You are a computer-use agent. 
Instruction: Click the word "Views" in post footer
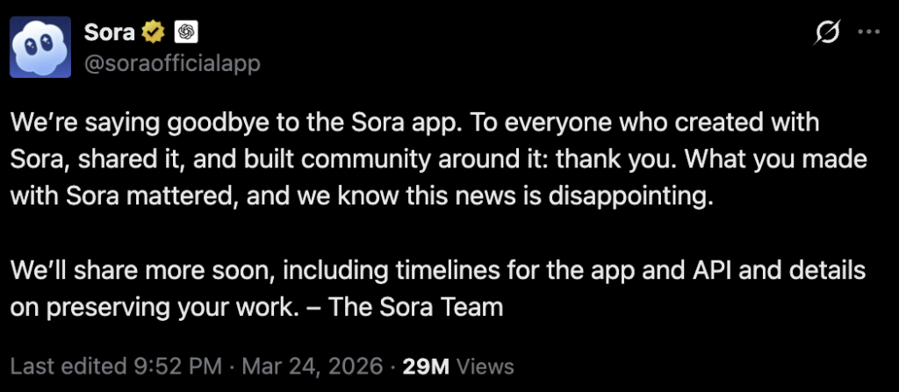(485, 365)
